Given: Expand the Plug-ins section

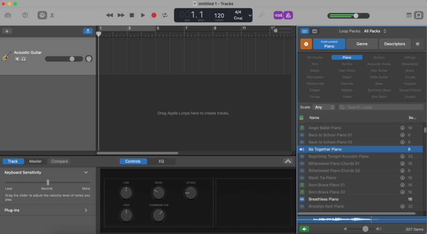Looking at the screenshot, I should 86,210.
